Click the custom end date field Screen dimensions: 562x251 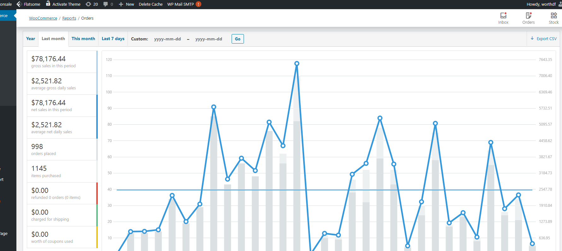209,39
